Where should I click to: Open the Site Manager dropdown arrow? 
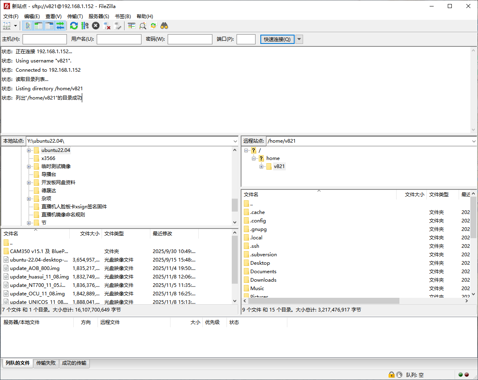click(x=15, y=26)
